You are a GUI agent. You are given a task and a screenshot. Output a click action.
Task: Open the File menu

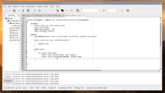[5, 6]
